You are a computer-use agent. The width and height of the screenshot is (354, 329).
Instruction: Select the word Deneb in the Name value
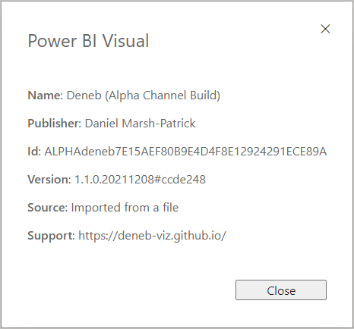coord(84,96)
